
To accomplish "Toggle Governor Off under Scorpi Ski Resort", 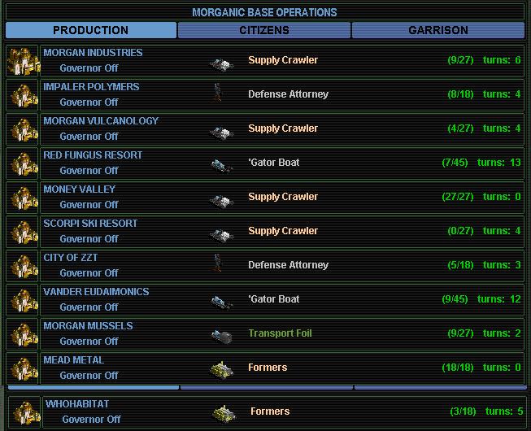I will (89, 239).
